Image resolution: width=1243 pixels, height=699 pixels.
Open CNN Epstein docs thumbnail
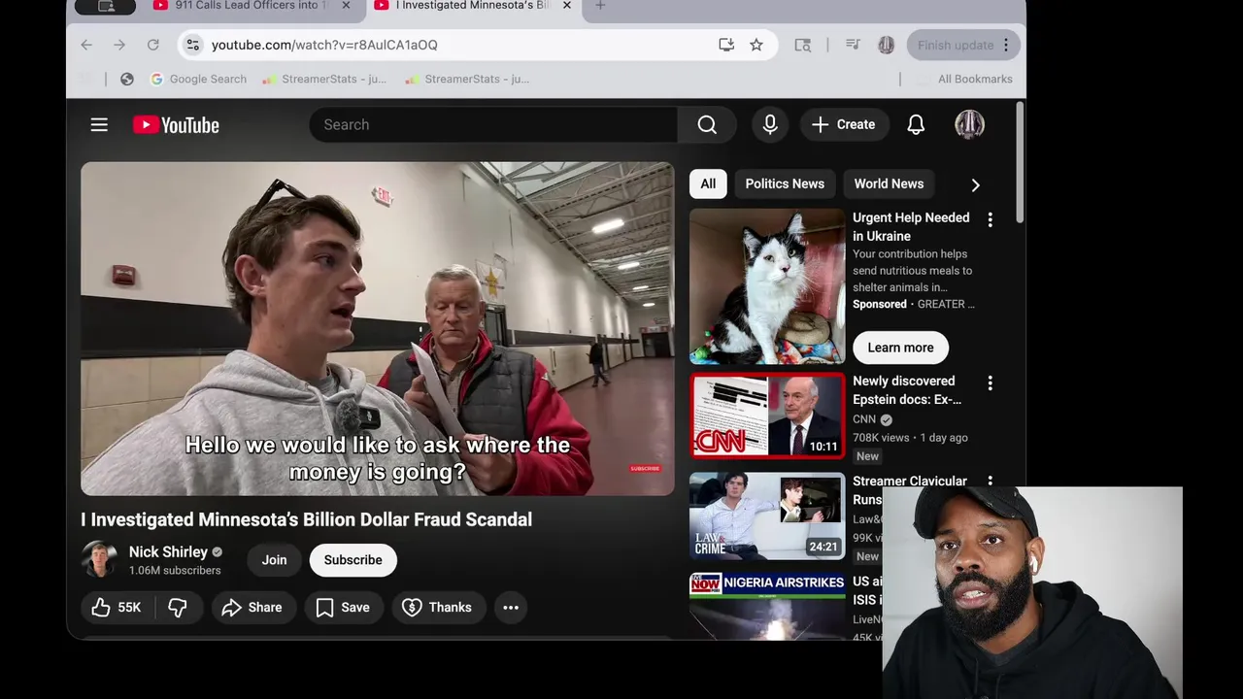(767, 416)
